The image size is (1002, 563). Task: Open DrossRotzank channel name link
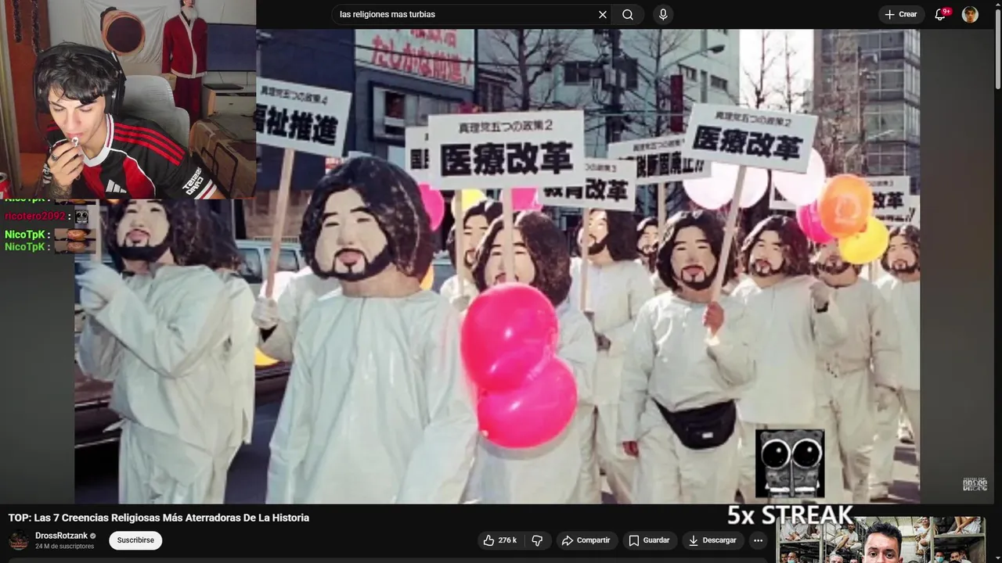pos(62,536)
